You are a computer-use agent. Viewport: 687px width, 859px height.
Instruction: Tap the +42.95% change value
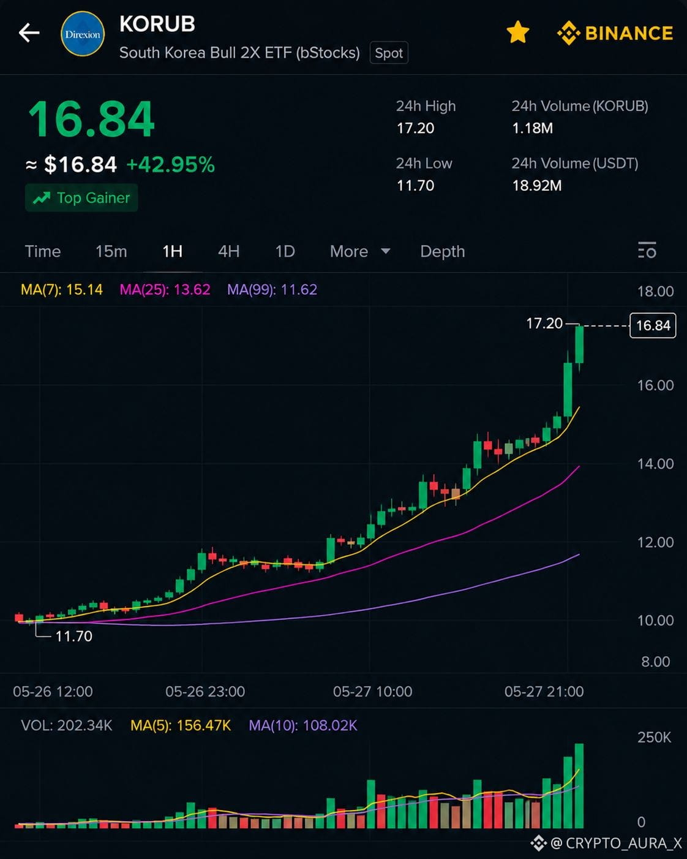click(170, 164)
